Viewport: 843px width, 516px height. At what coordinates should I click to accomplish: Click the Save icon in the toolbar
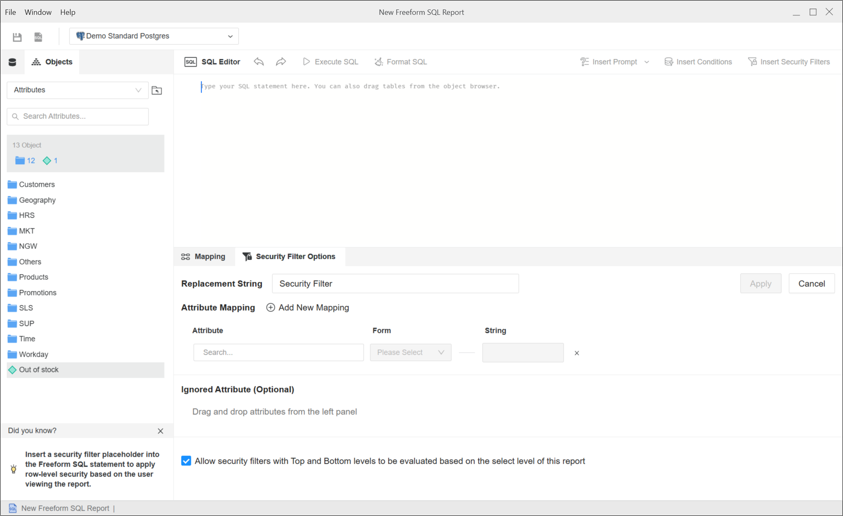17,37
